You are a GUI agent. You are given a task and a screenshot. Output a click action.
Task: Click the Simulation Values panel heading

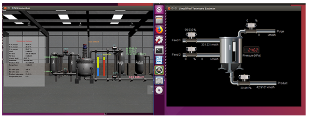[24, 41]
